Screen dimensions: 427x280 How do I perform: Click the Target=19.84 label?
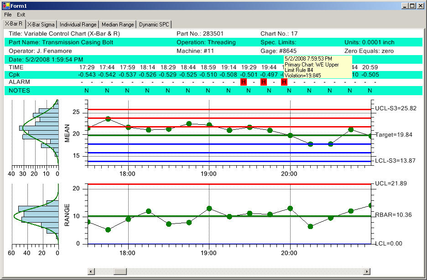pyautogui.click(x=394, y=135)
